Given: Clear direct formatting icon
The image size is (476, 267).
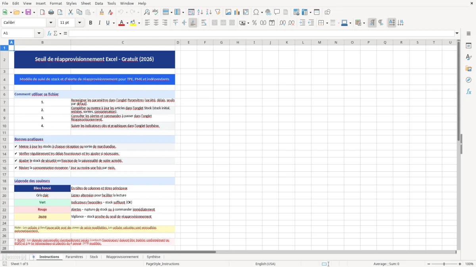Looking at the screenshot, I should coord(110,12).
